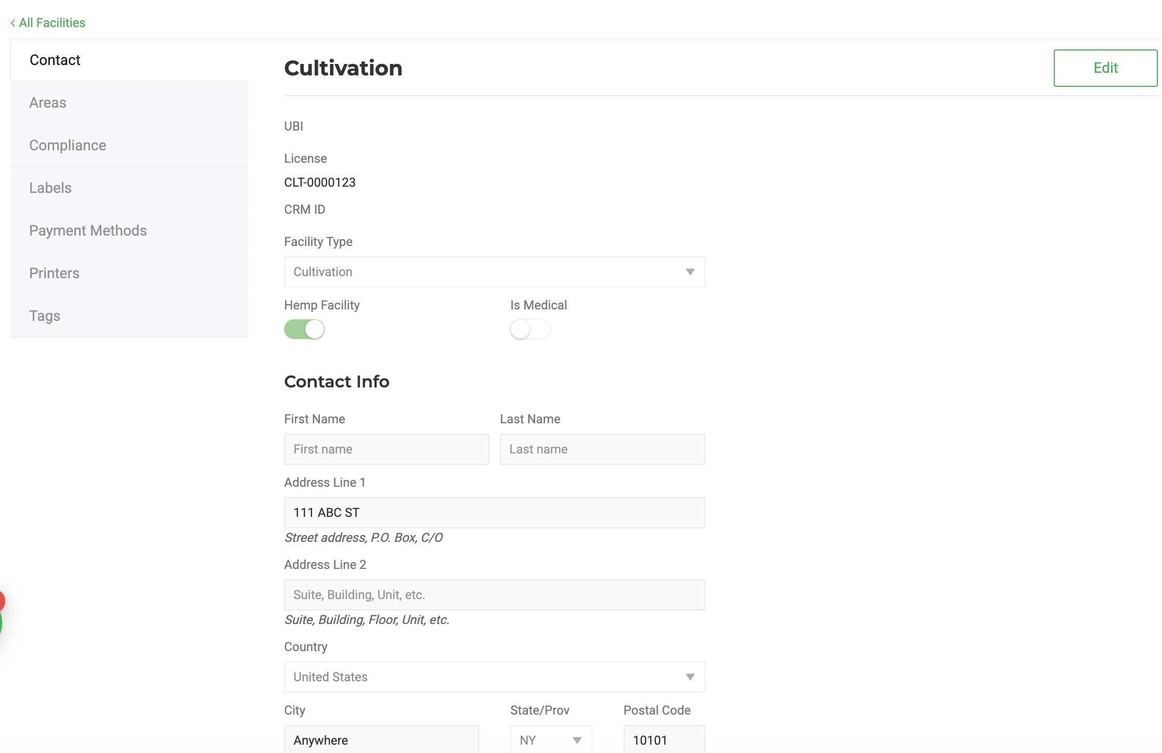1162x753 pixels.
Task: Click the Postal Code field
Action: click(664, 739)
